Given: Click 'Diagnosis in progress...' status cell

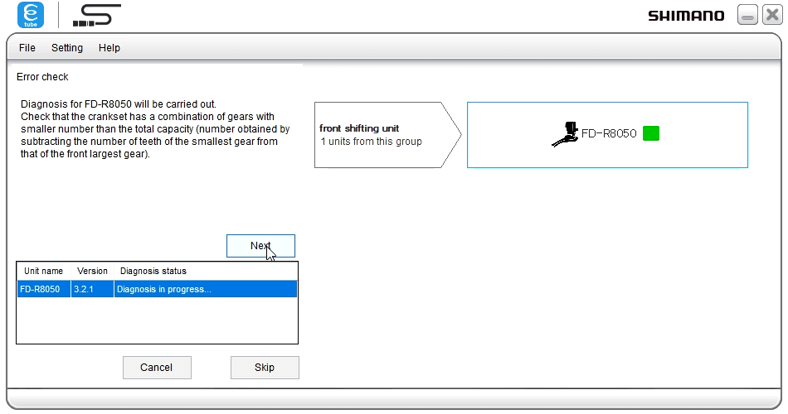Looking at the screenshot, I should pyautogui.click(x=206, y=289).
